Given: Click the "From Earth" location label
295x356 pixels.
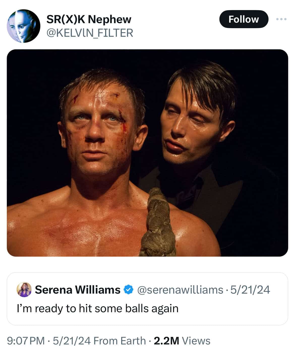Looking at the screenshot, I should (x=120, y=341).
